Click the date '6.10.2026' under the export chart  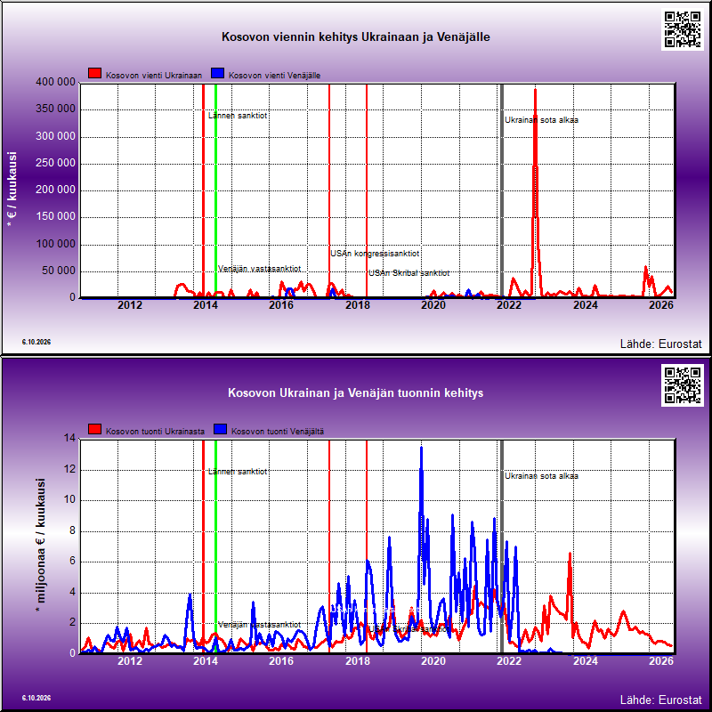tap(36, 342)
